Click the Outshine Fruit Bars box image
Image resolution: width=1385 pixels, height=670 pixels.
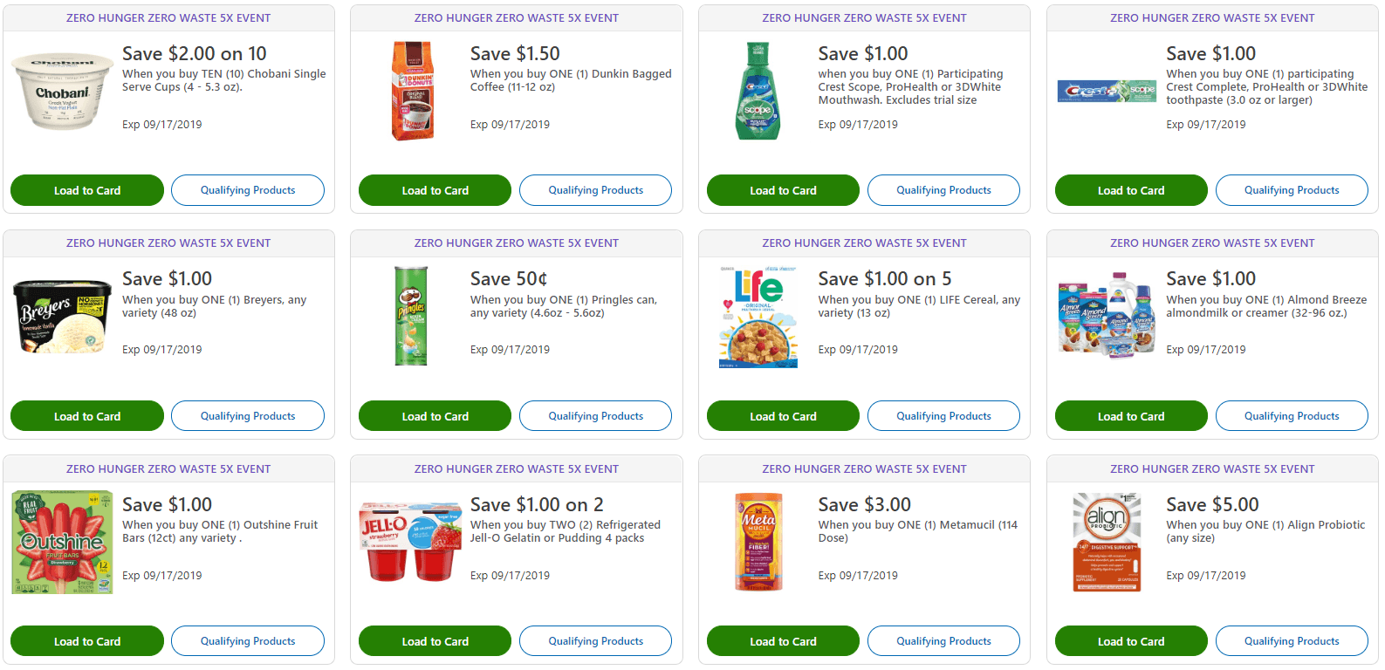pyautogui.click(x=62, y=542)
